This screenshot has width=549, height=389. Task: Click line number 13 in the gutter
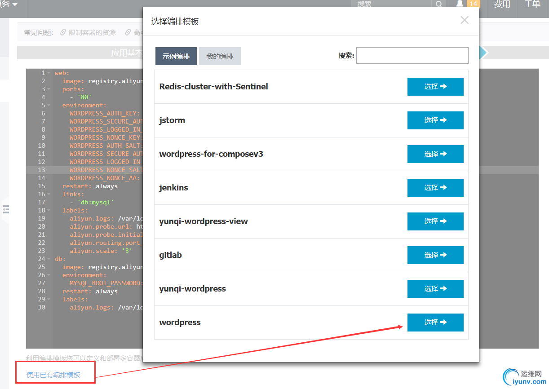point(41,170)
